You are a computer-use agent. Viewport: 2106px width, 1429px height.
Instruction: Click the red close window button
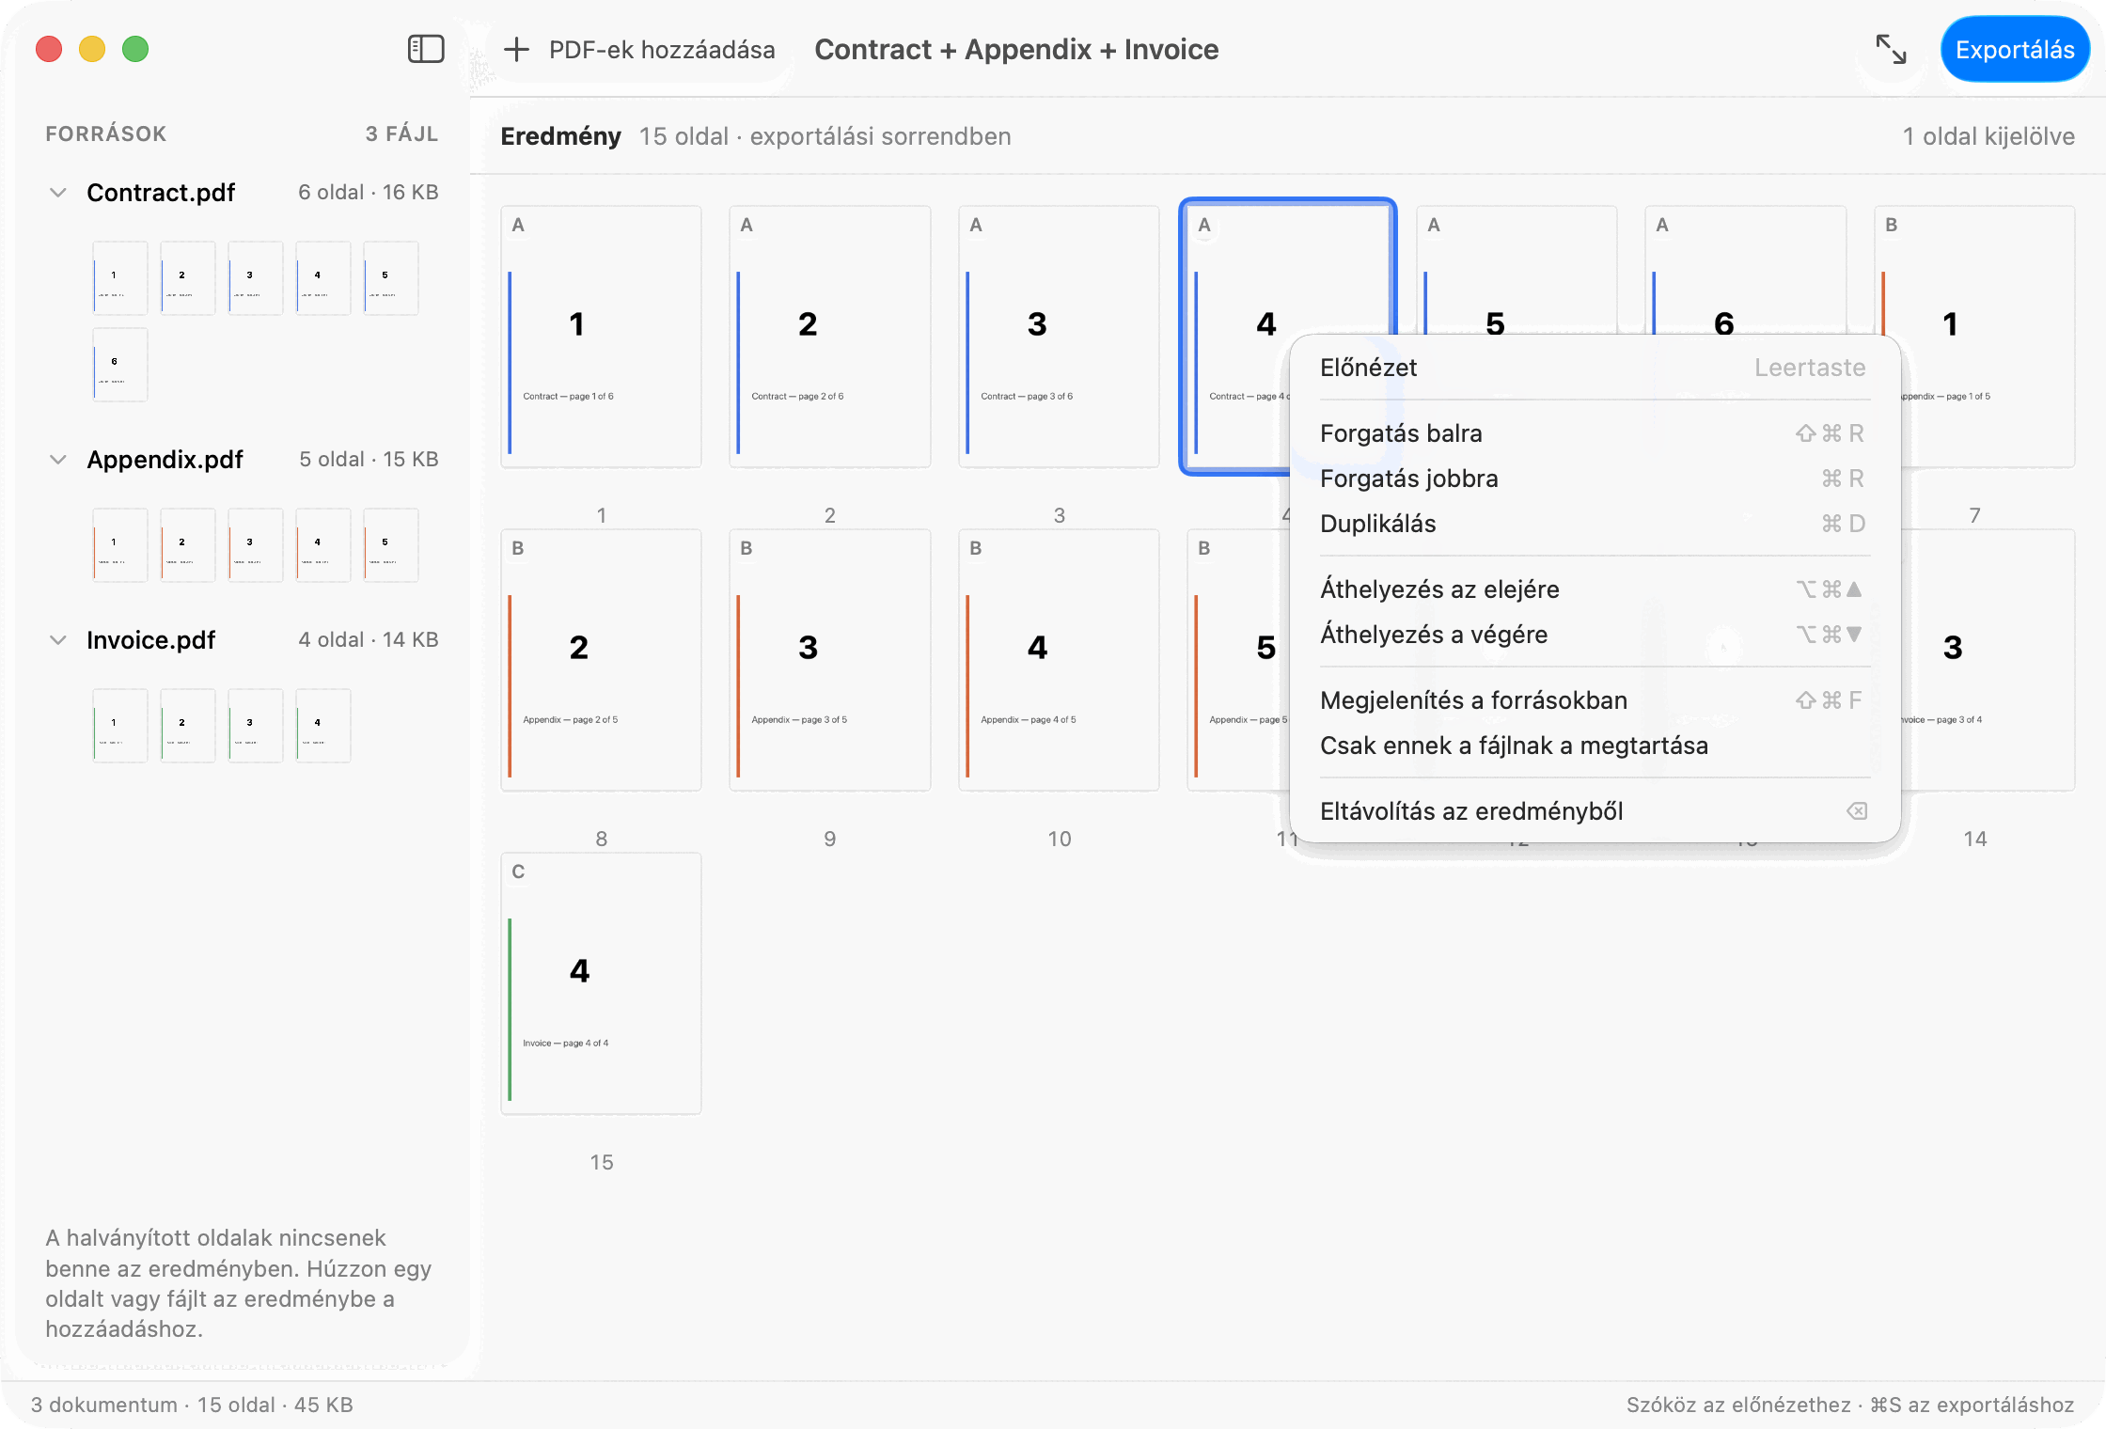tap(49, 49)
